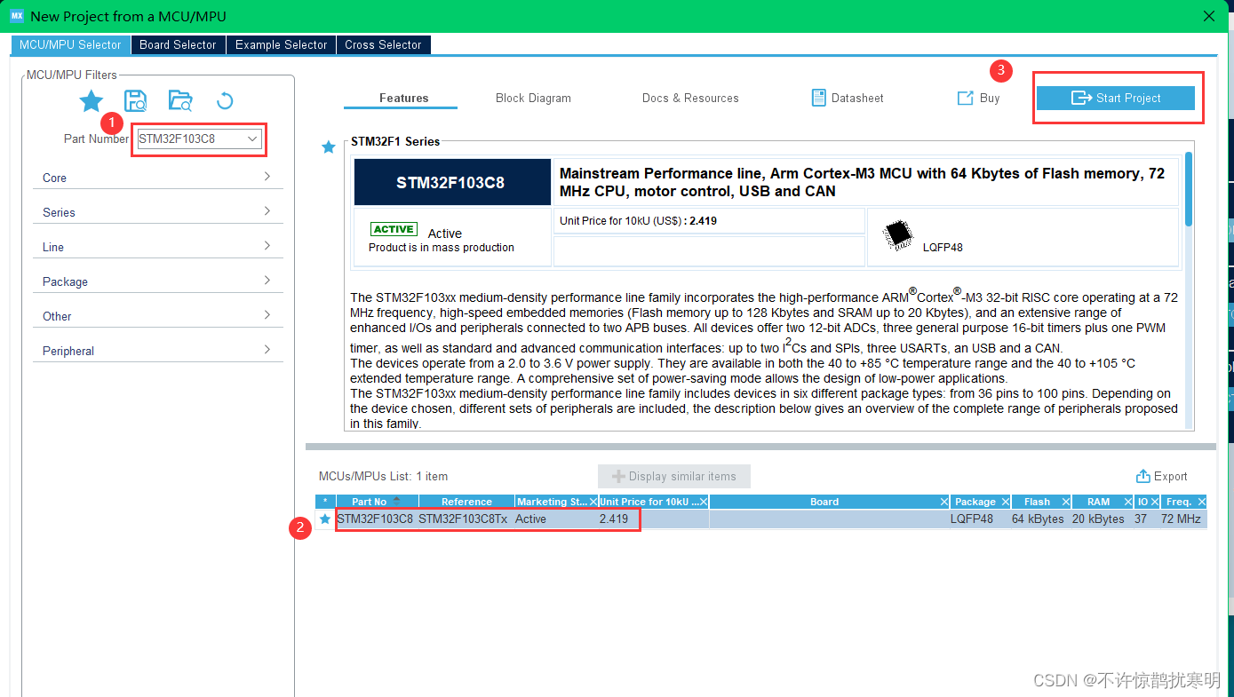Click the ACTIVE green status badge
1234x697 pixels.
394,229
